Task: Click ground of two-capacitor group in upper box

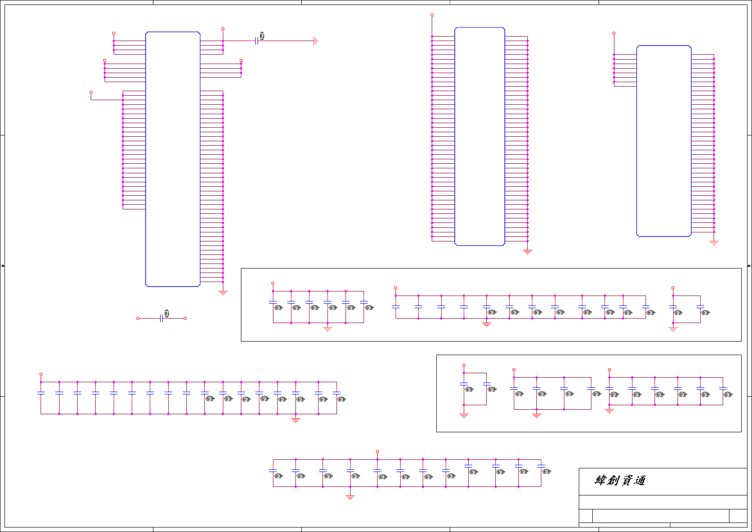Action: pos(673,329)
